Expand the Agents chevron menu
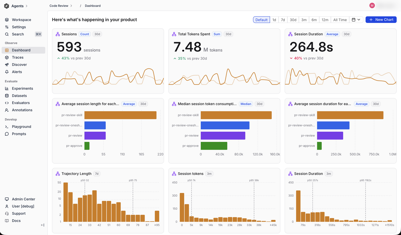401x235 pixels. pyautogui.click(x=27, y=6)
